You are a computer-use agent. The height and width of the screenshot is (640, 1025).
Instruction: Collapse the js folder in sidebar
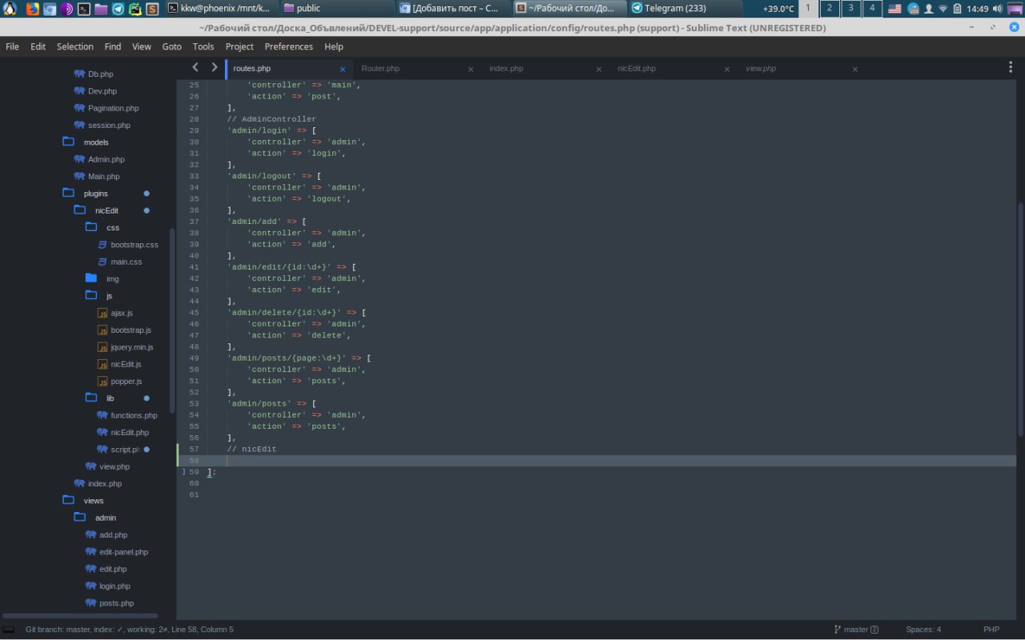[91, 296]
